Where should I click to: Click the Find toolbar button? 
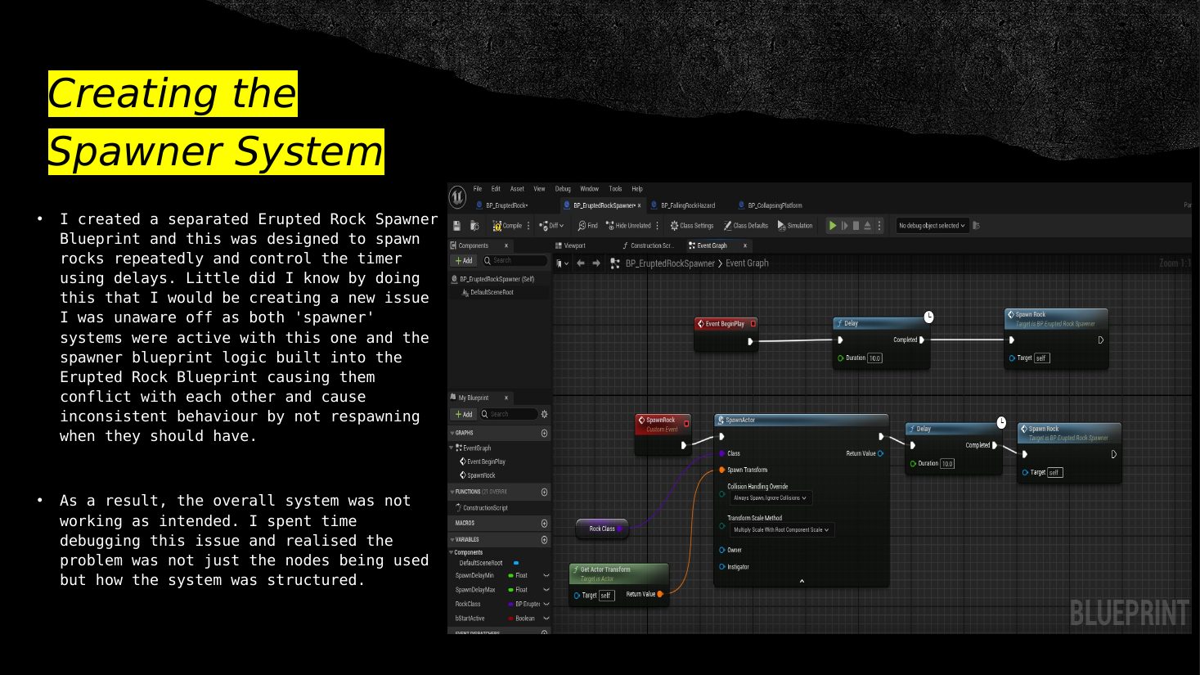click(x=587, y=226)
